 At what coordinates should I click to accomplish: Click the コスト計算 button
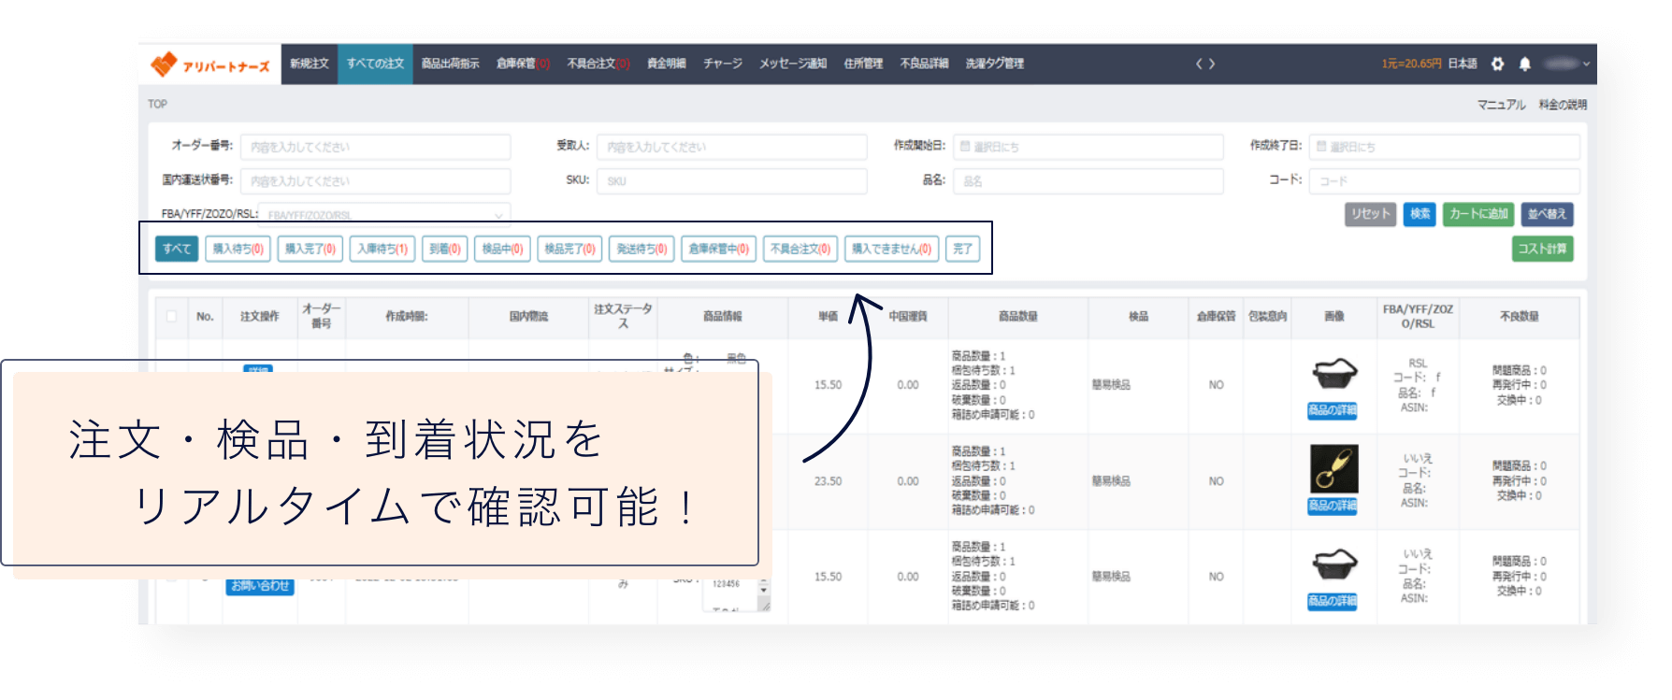click(1542, 249)
